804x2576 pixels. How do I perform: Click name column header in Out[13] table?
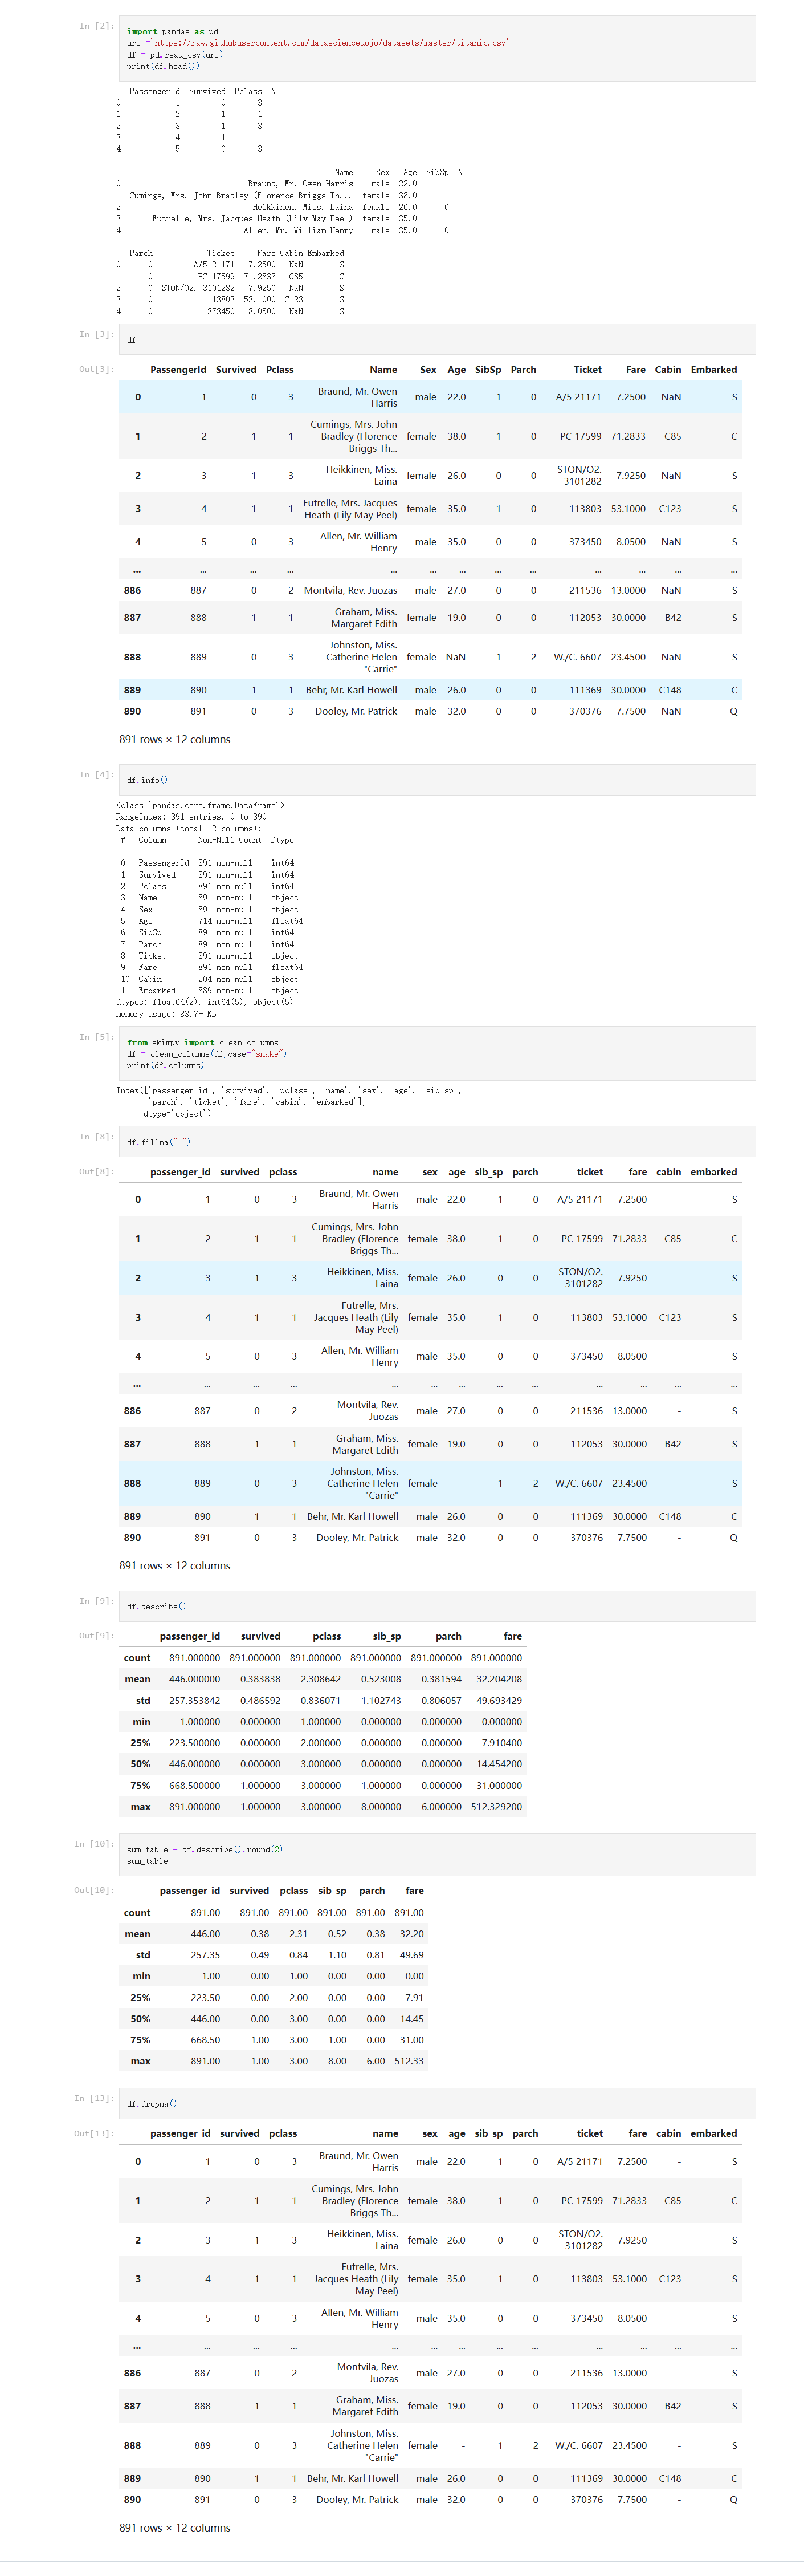pyautogui.click(x=385, y=2133)
